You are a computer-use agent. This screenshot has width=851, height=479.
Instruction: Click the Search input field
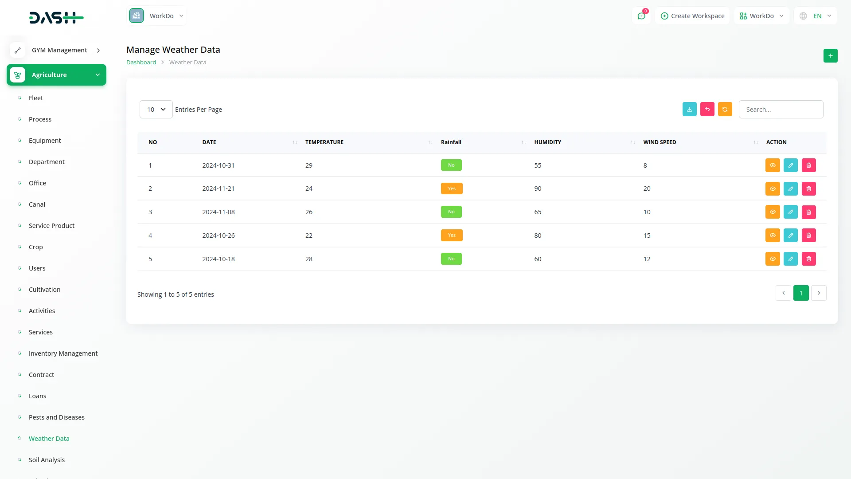click(781, 110)
